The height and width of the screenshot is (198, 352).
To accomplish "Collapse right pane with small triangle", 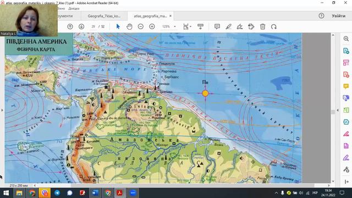I will (x=338, y=110).
